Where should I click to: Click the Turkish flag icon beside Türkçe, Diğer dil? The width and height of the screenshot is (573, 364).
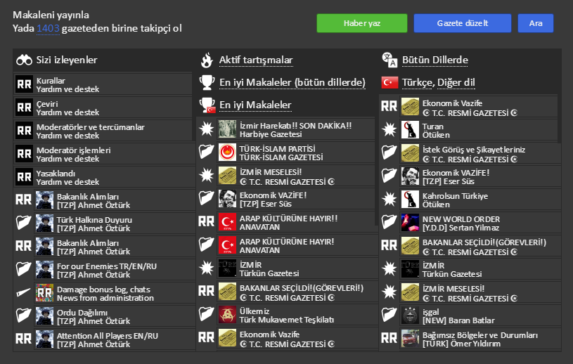coord(389,83)
